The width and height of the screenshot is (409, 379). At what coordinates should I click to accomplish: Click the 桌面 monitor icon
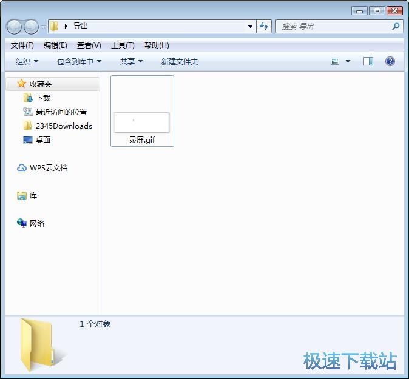point(28,139)
